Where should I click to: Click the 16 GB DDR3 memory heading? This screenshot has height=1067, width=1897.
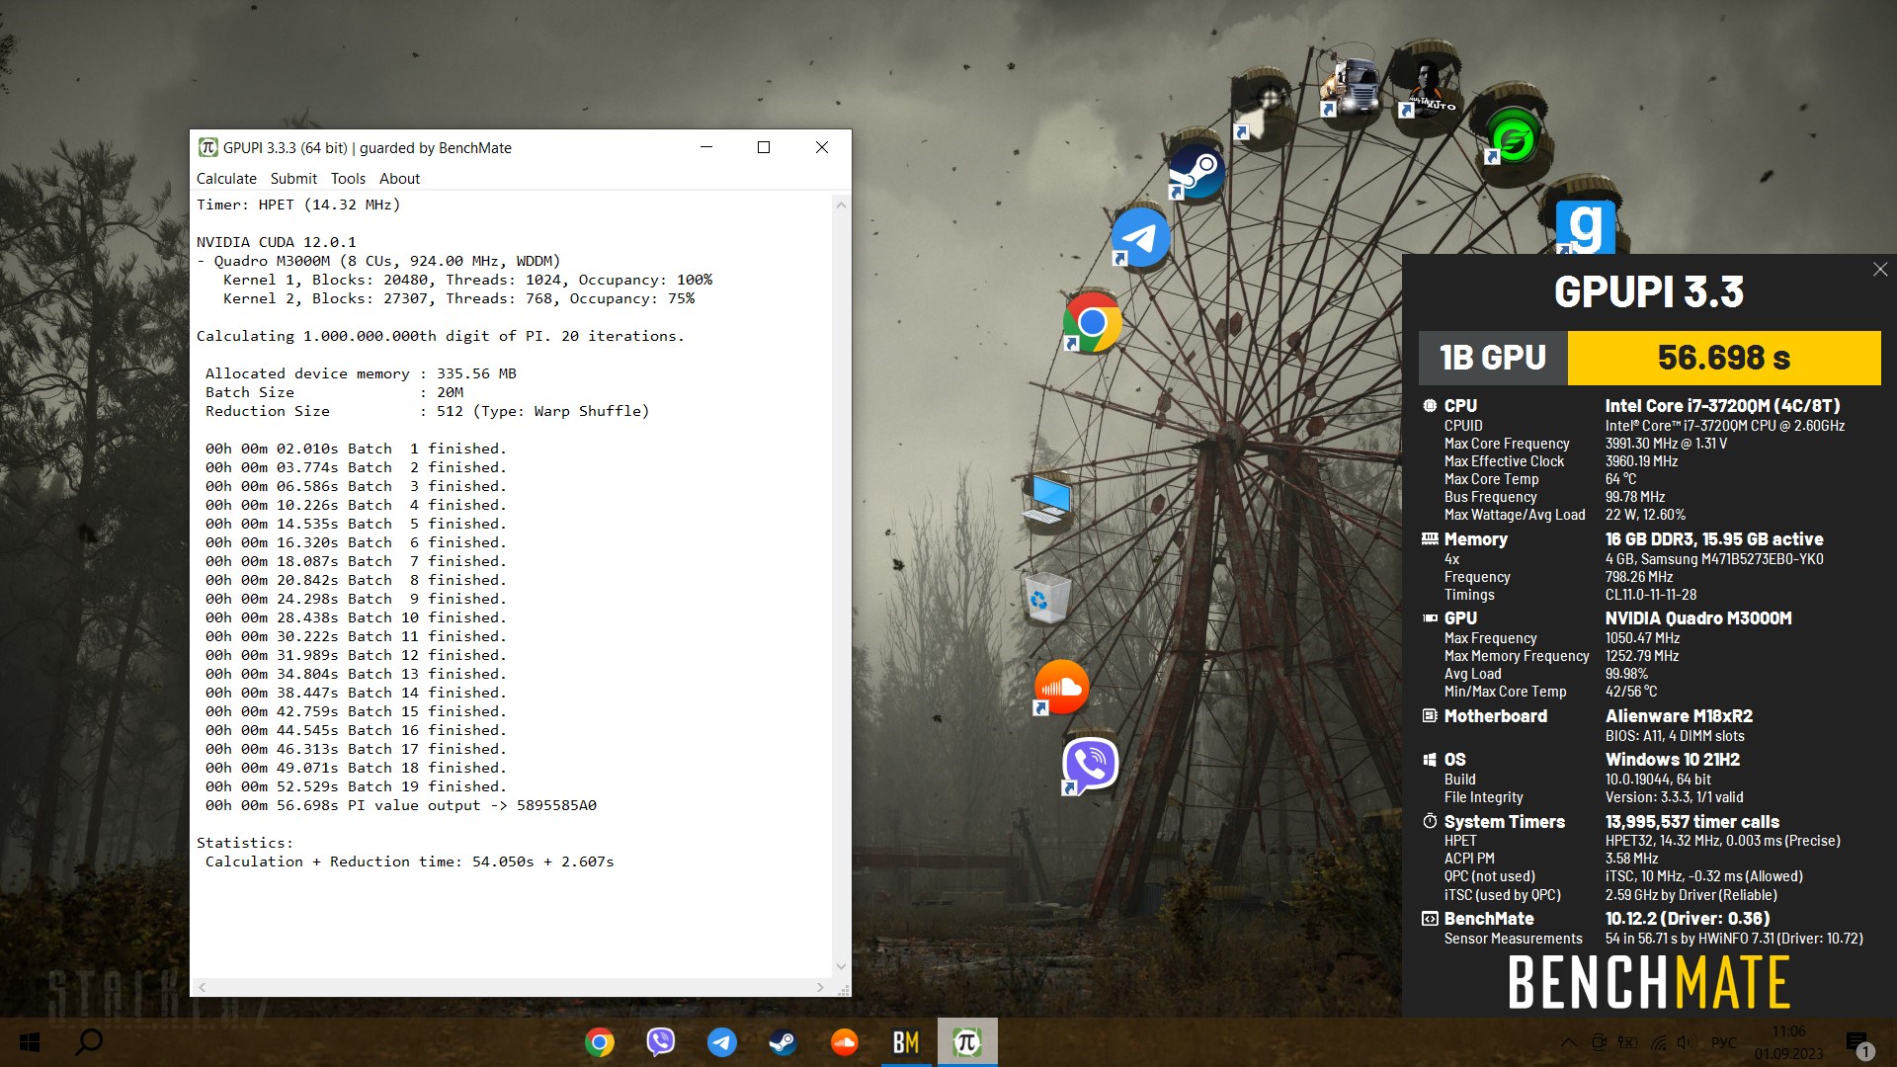(x=1713, y=539)
